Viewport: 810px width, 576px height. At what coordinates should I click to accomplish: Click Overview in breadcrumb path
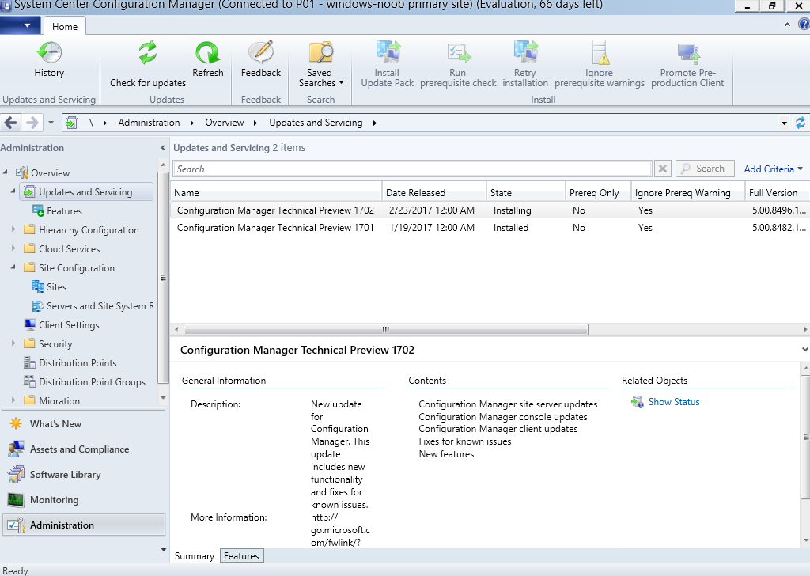pyautogui.click(x=224, y=123)
